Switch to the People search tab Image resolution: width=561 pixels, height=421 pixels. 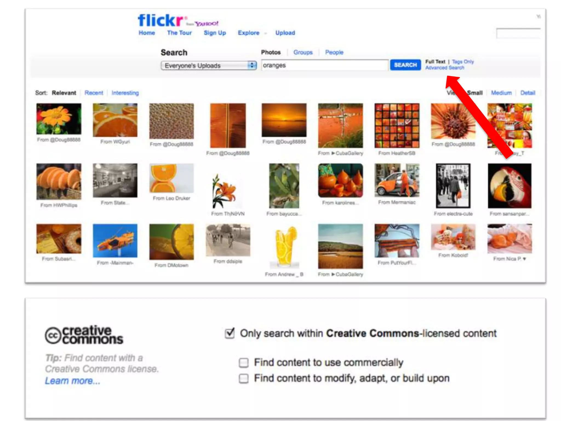tap(334, 52)
